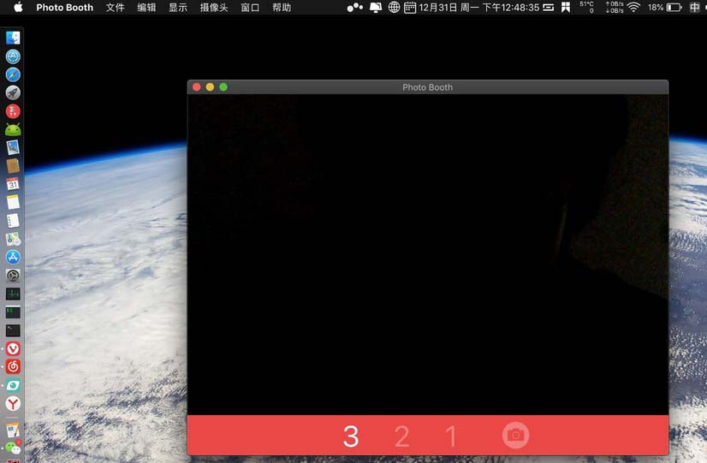Launch Vivaldi browser from the dock
This screenshot has width=707, height=463.
point(13,348)
